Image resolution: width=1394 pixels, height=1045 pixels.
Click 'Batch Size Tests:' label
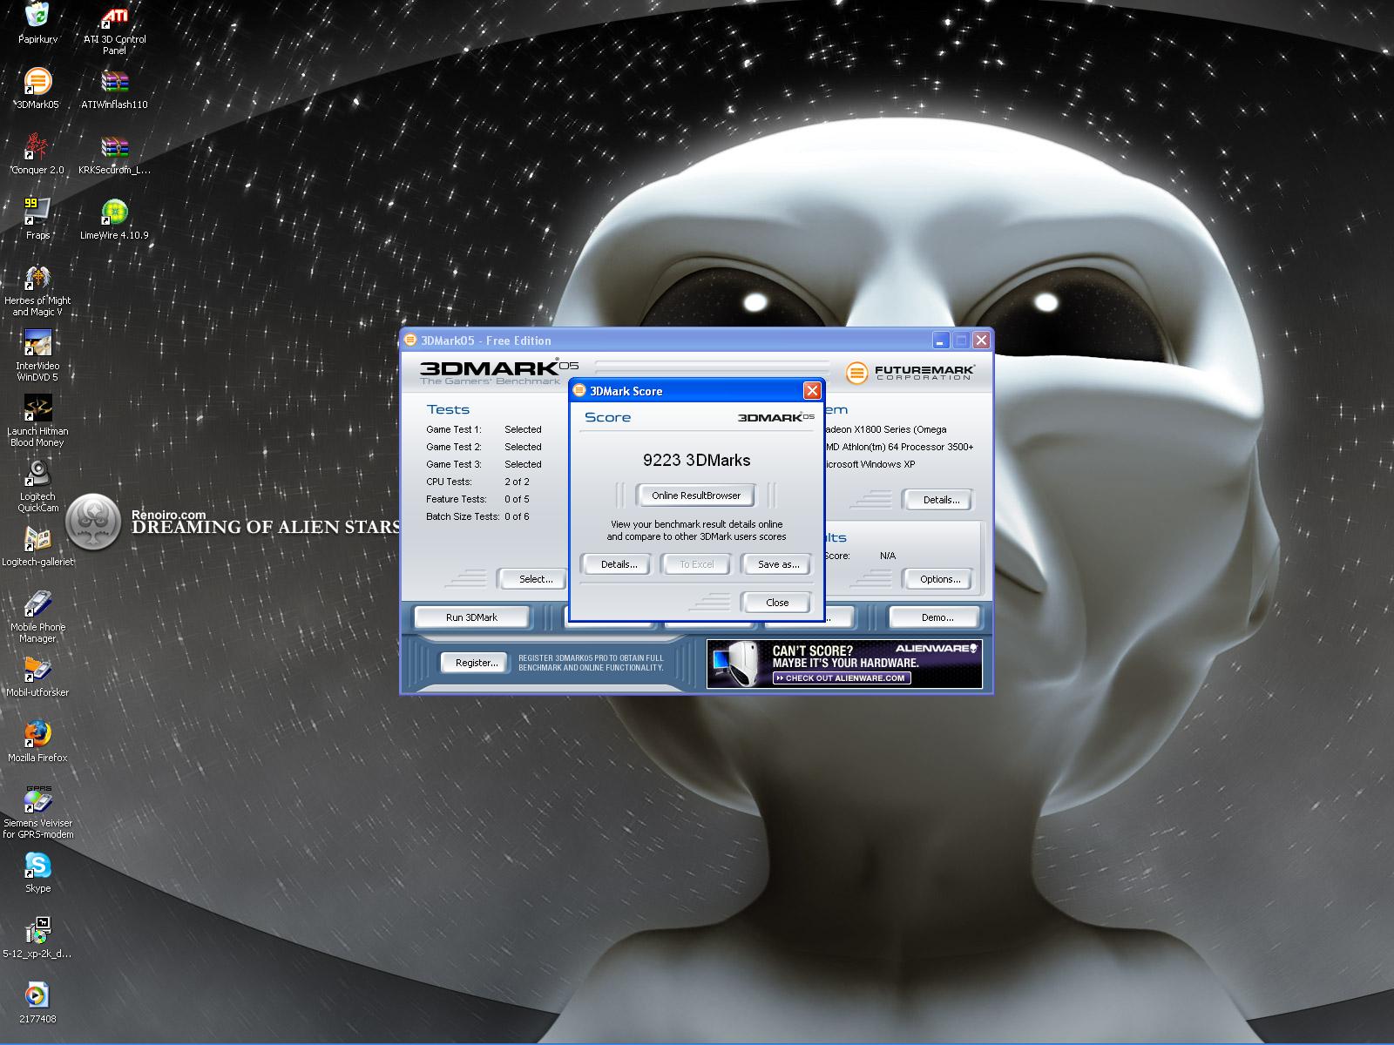coord(463,516)
